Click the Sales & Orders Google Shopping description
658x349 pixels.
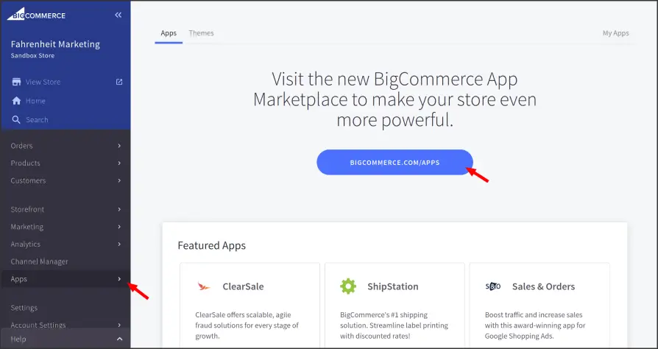(x=535, y=325)
